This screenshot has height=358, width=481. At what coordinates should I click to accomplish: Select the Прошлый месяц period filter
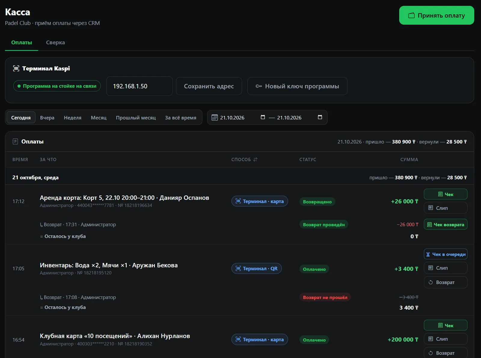pos(136,118)
